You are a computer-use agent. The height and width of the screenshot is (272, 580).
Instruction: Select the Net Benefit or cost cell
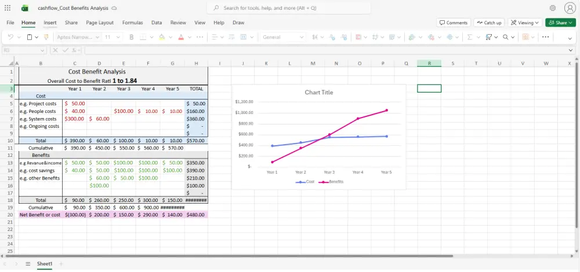tap(41, 215)
